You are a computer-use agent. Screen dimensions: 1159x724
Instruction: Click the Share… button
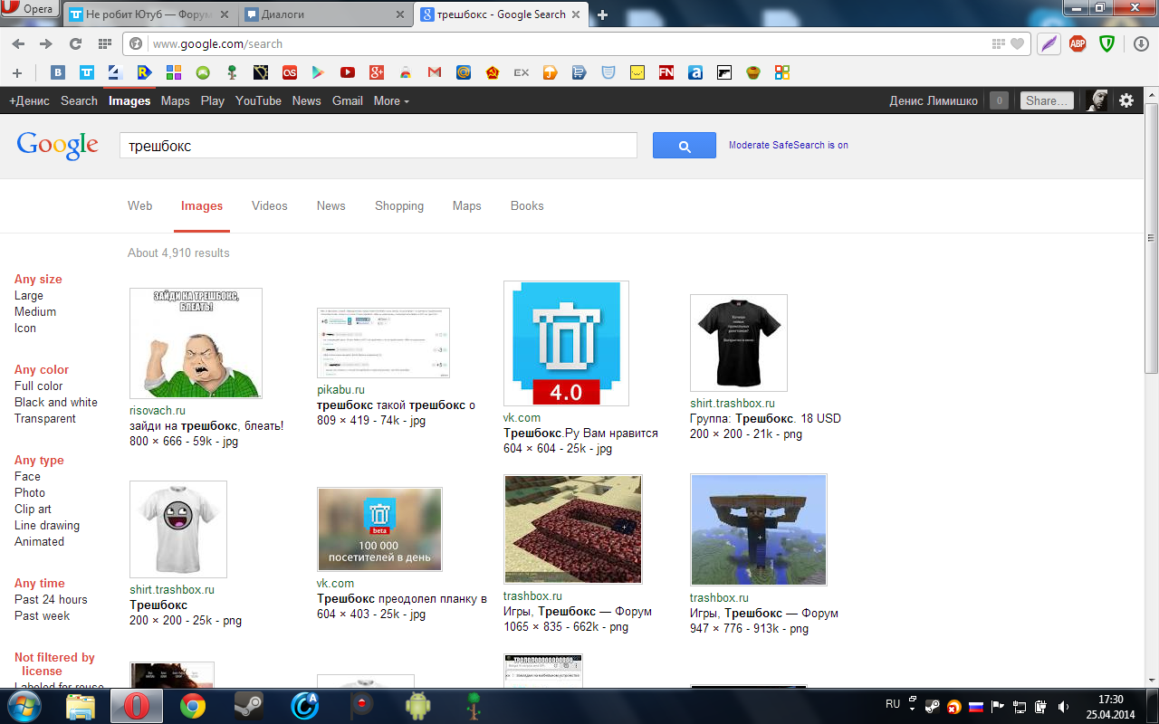coord(1049,100)
